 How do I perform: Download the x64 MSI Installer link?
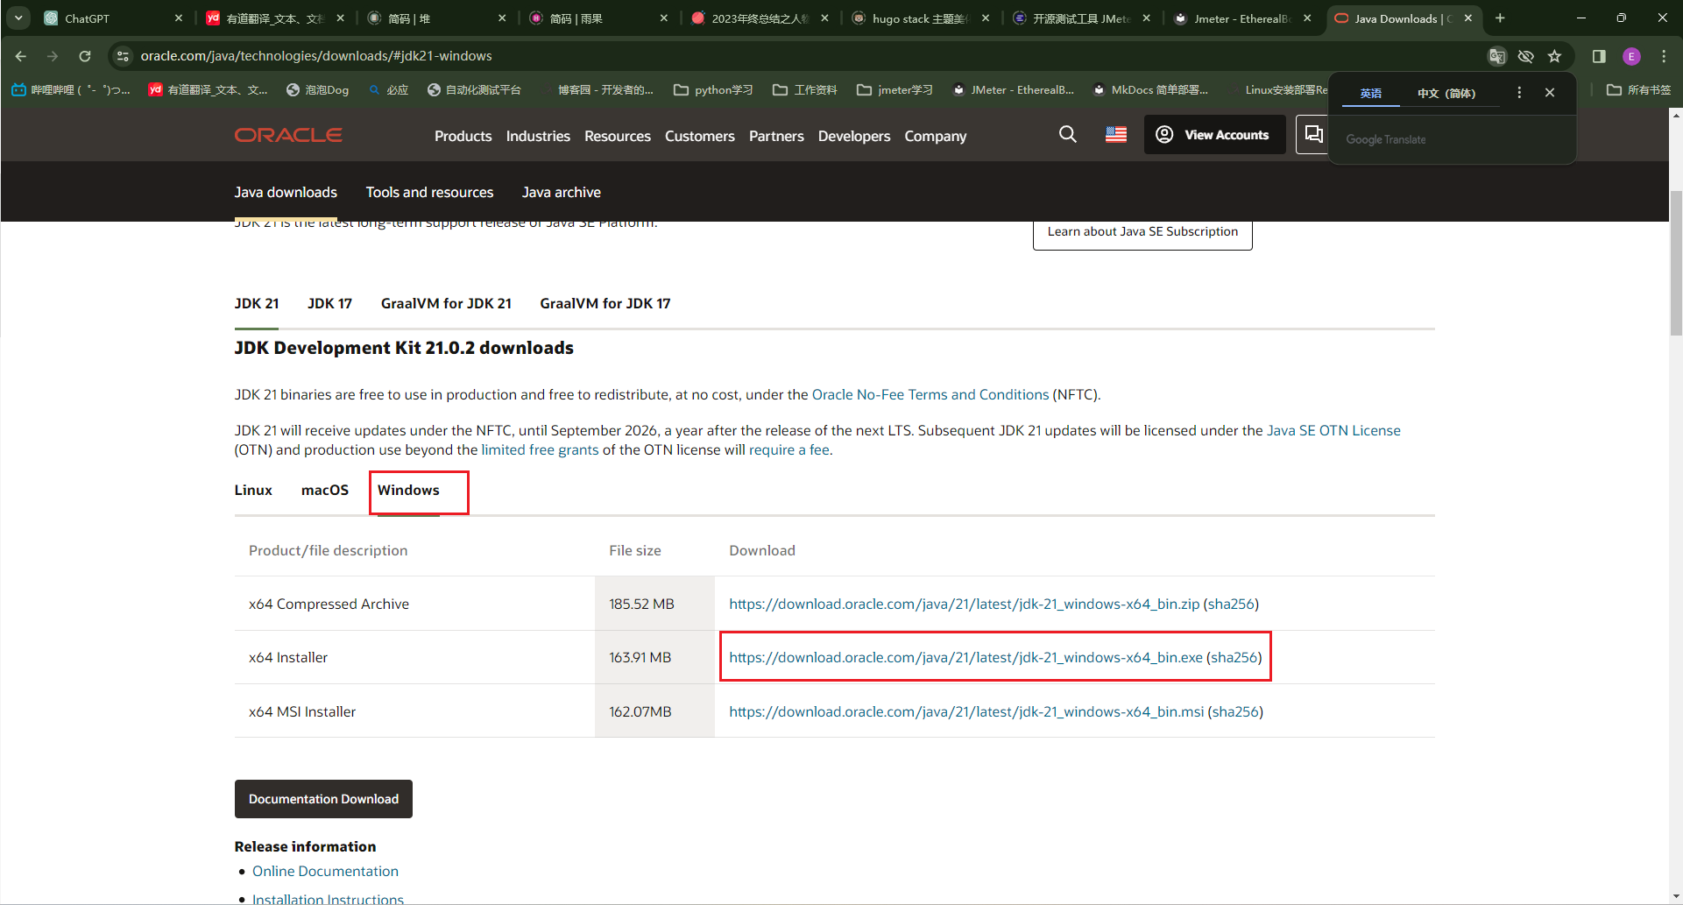pos(966,711)
